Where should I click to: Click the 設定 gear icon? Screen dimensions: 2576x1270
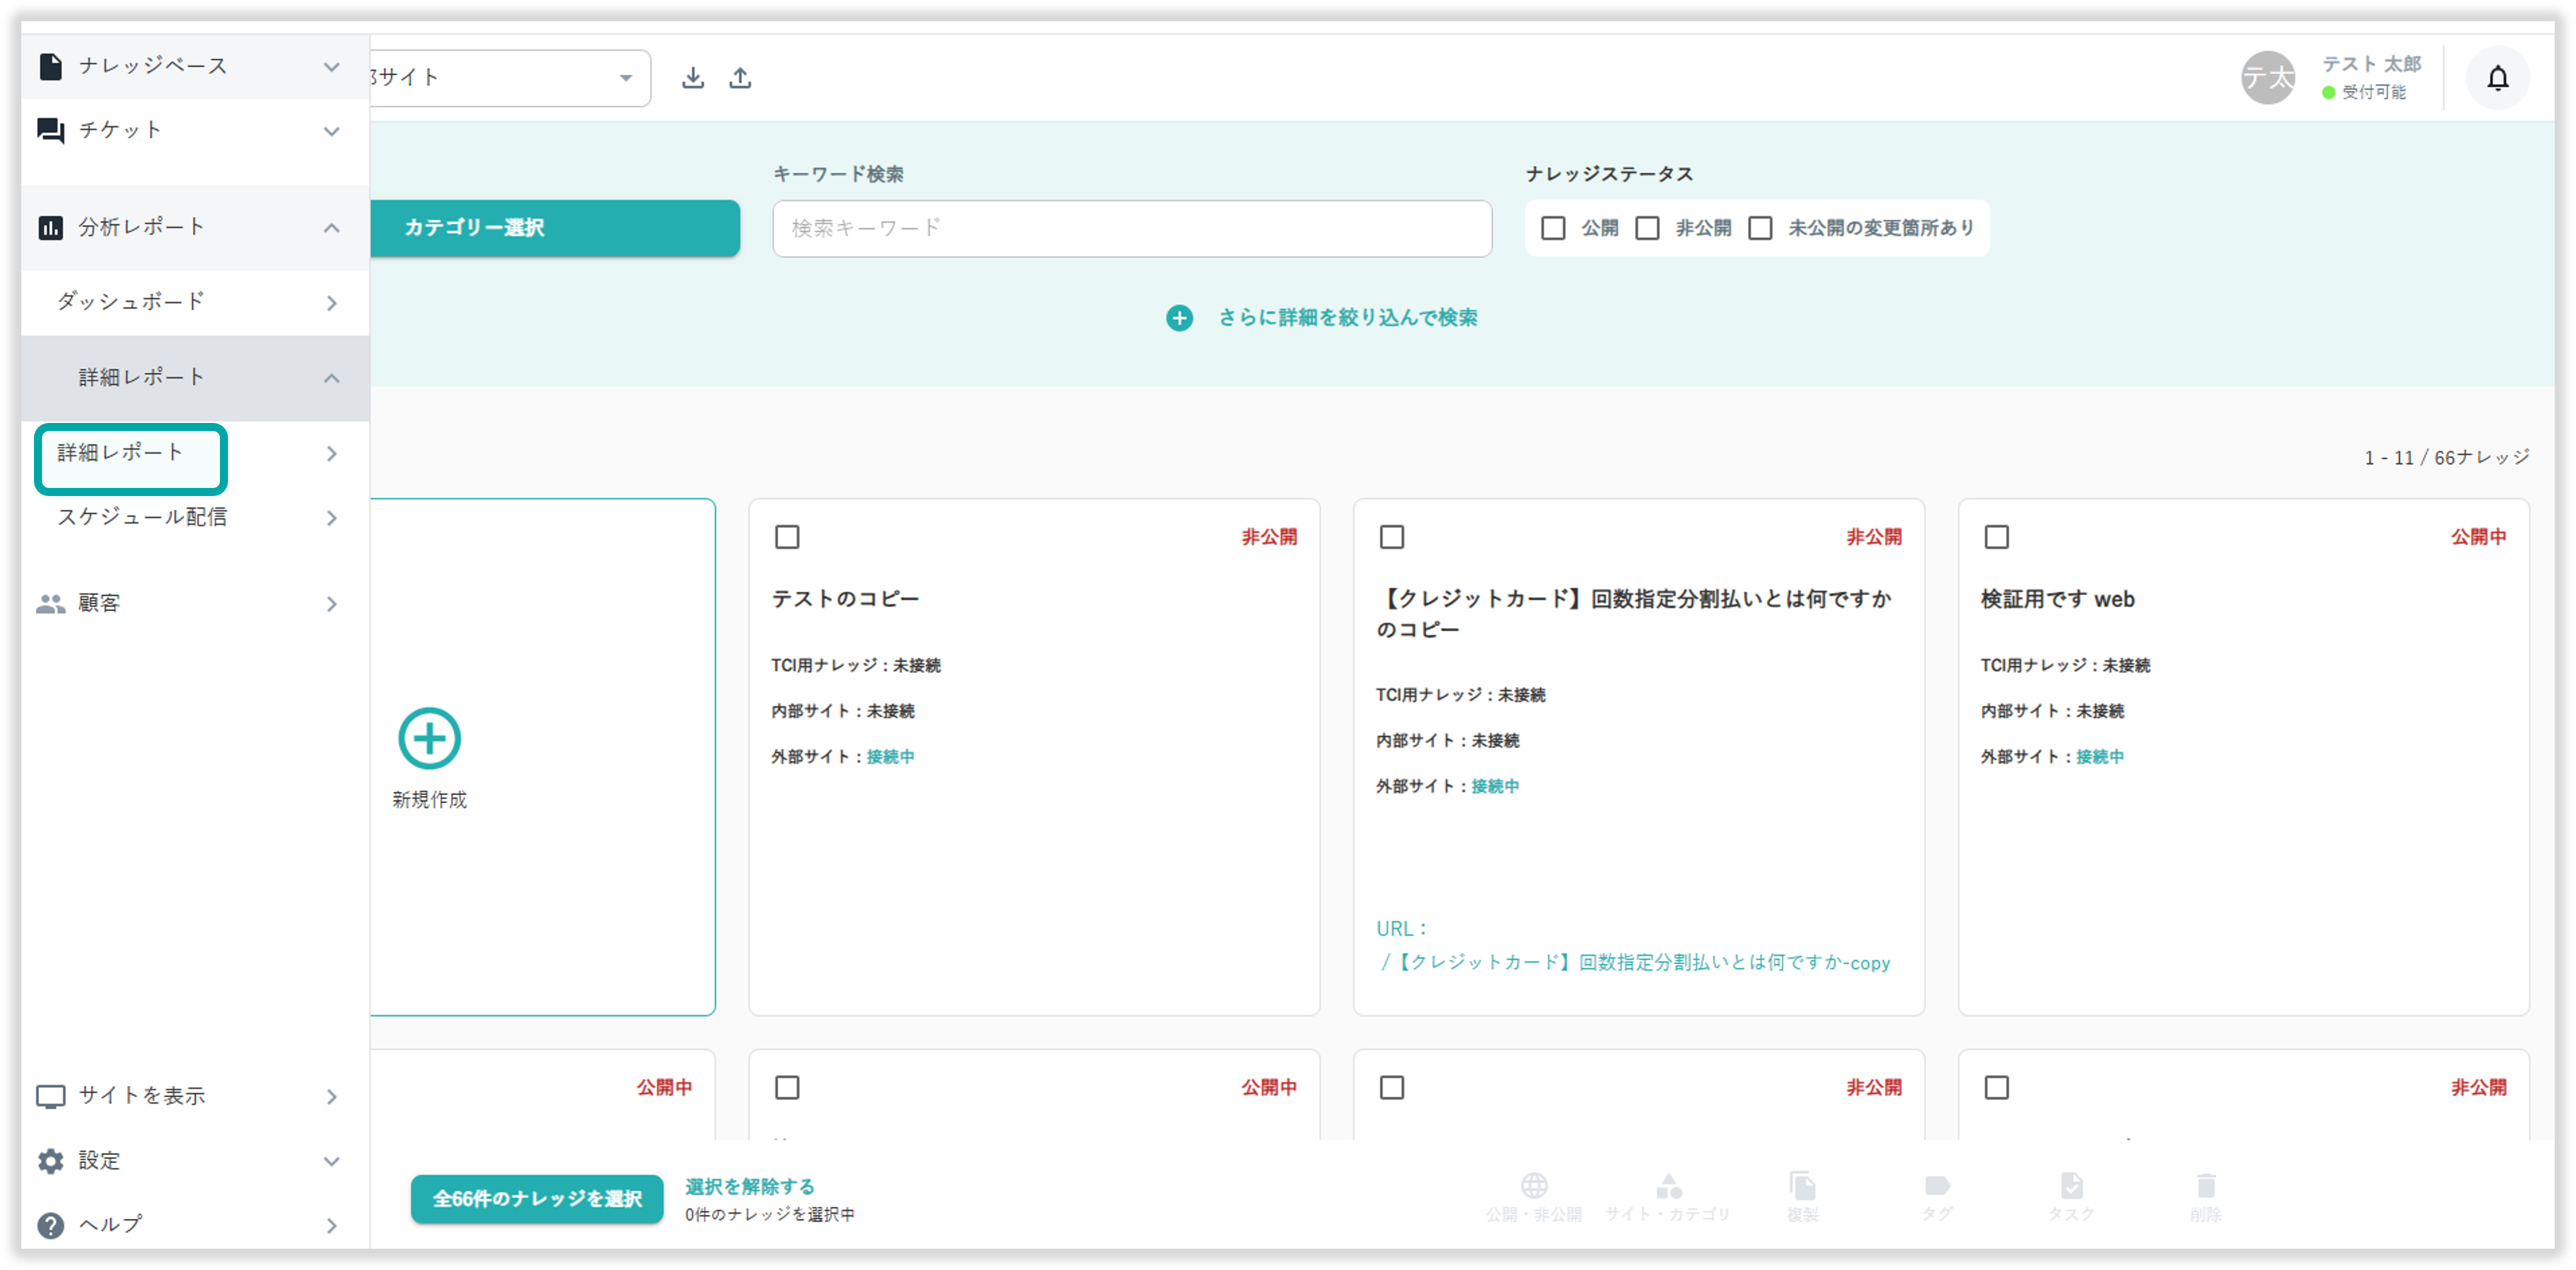(50, 1160)
